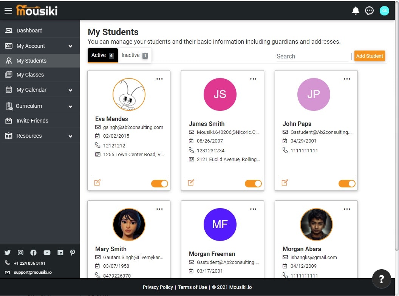Visit Mousiki Facebook page
The height and width of the screenshot is (296, 399).
click(x=33, y=253)
